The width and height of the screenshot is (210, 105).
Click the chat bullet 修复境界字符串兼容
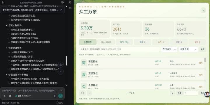(19, 74)
